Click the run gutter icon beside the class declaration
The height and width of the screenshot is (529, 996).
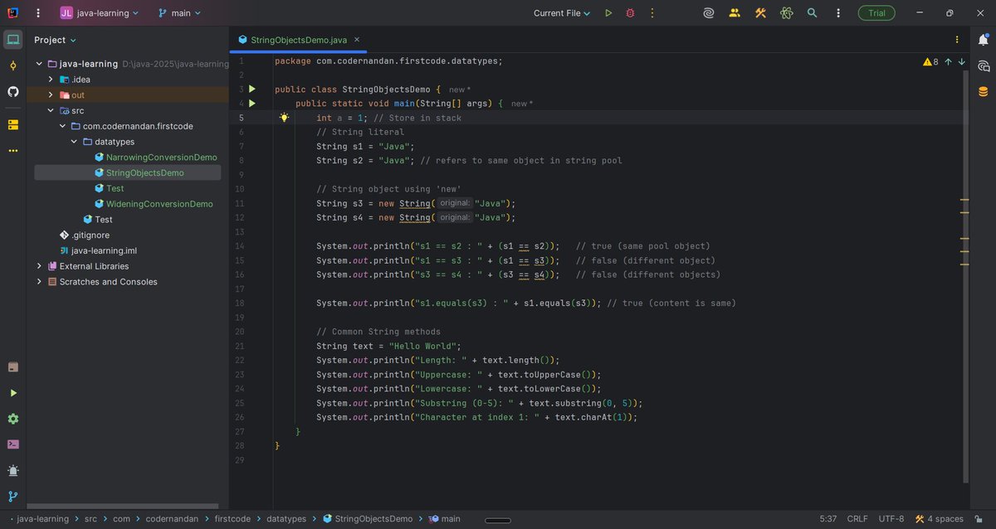click(252, 89)
